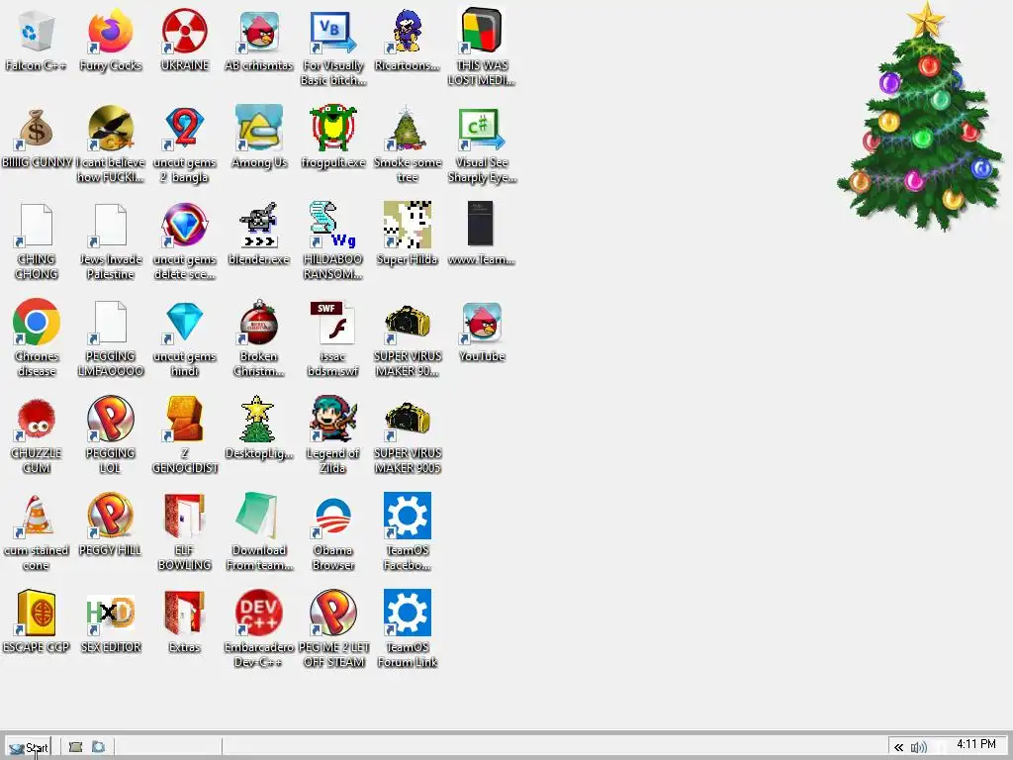Screen dimensions: 1013x760
Task: Open the UKRAINE radiation symbol shortcut
Action: coord(185,32)
